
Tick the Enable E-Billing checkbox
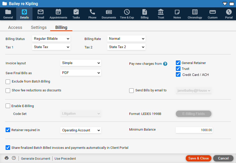(x=8, y=106)
